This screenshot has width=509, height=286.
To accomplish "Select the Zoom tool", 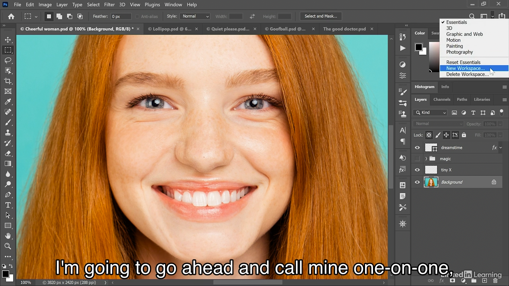I will point(8,246).
